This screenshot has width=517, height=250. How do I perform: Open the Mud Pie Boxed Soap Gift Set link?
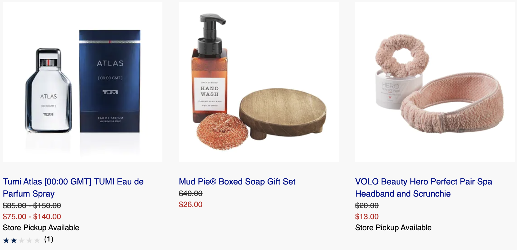tap(237, 181)
